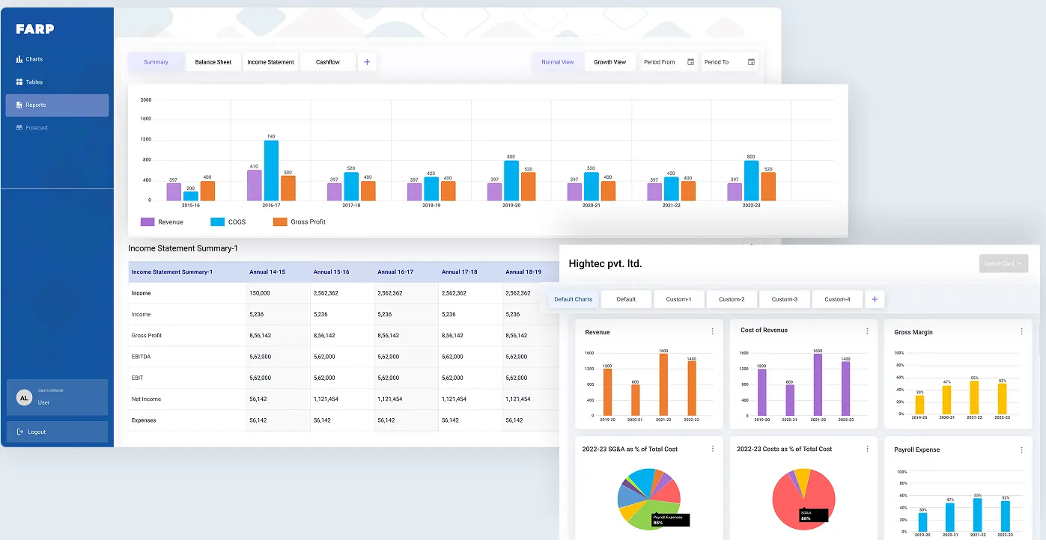Image resolution: width=1046 pixels, height=546 pixels.
Task: Open the Create Card dropdown
Action: (1003, 263)
